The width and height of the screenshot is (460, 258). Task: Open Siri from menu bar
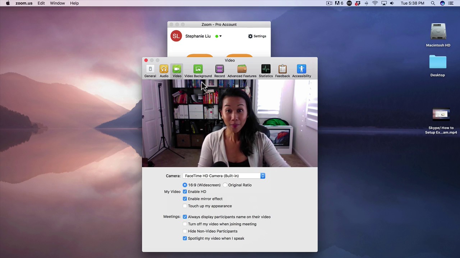pos(442,3)
